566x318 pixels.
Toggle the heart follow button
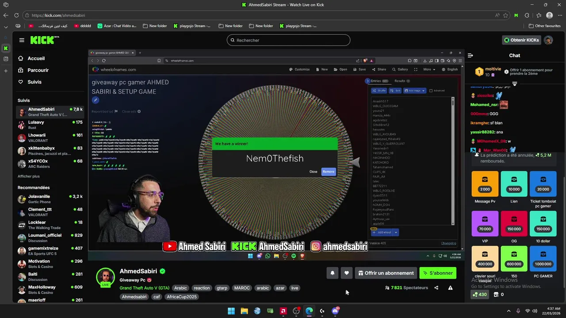coord(347,273)
